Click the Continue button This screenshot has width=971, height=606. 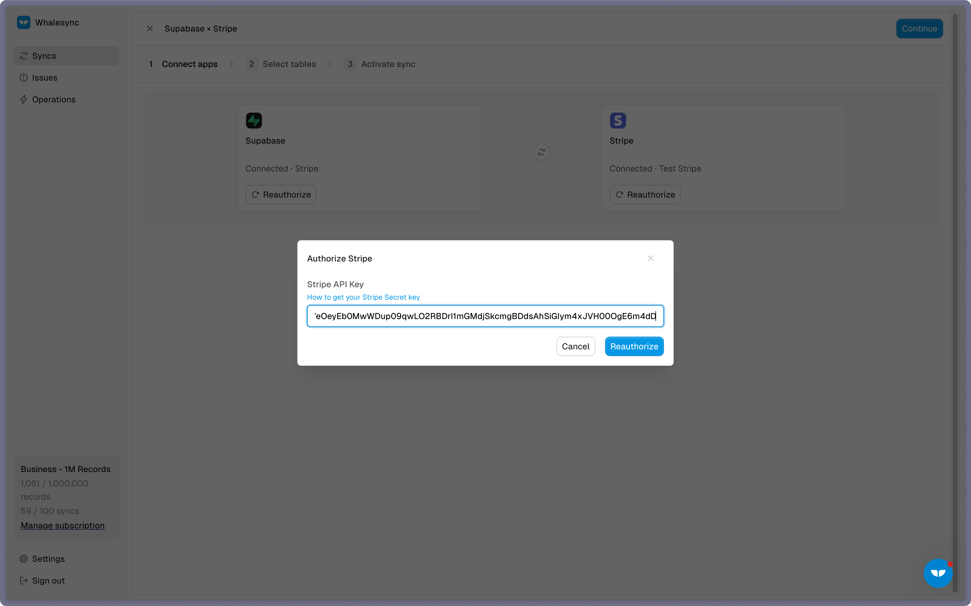click(x=919, y=28)
